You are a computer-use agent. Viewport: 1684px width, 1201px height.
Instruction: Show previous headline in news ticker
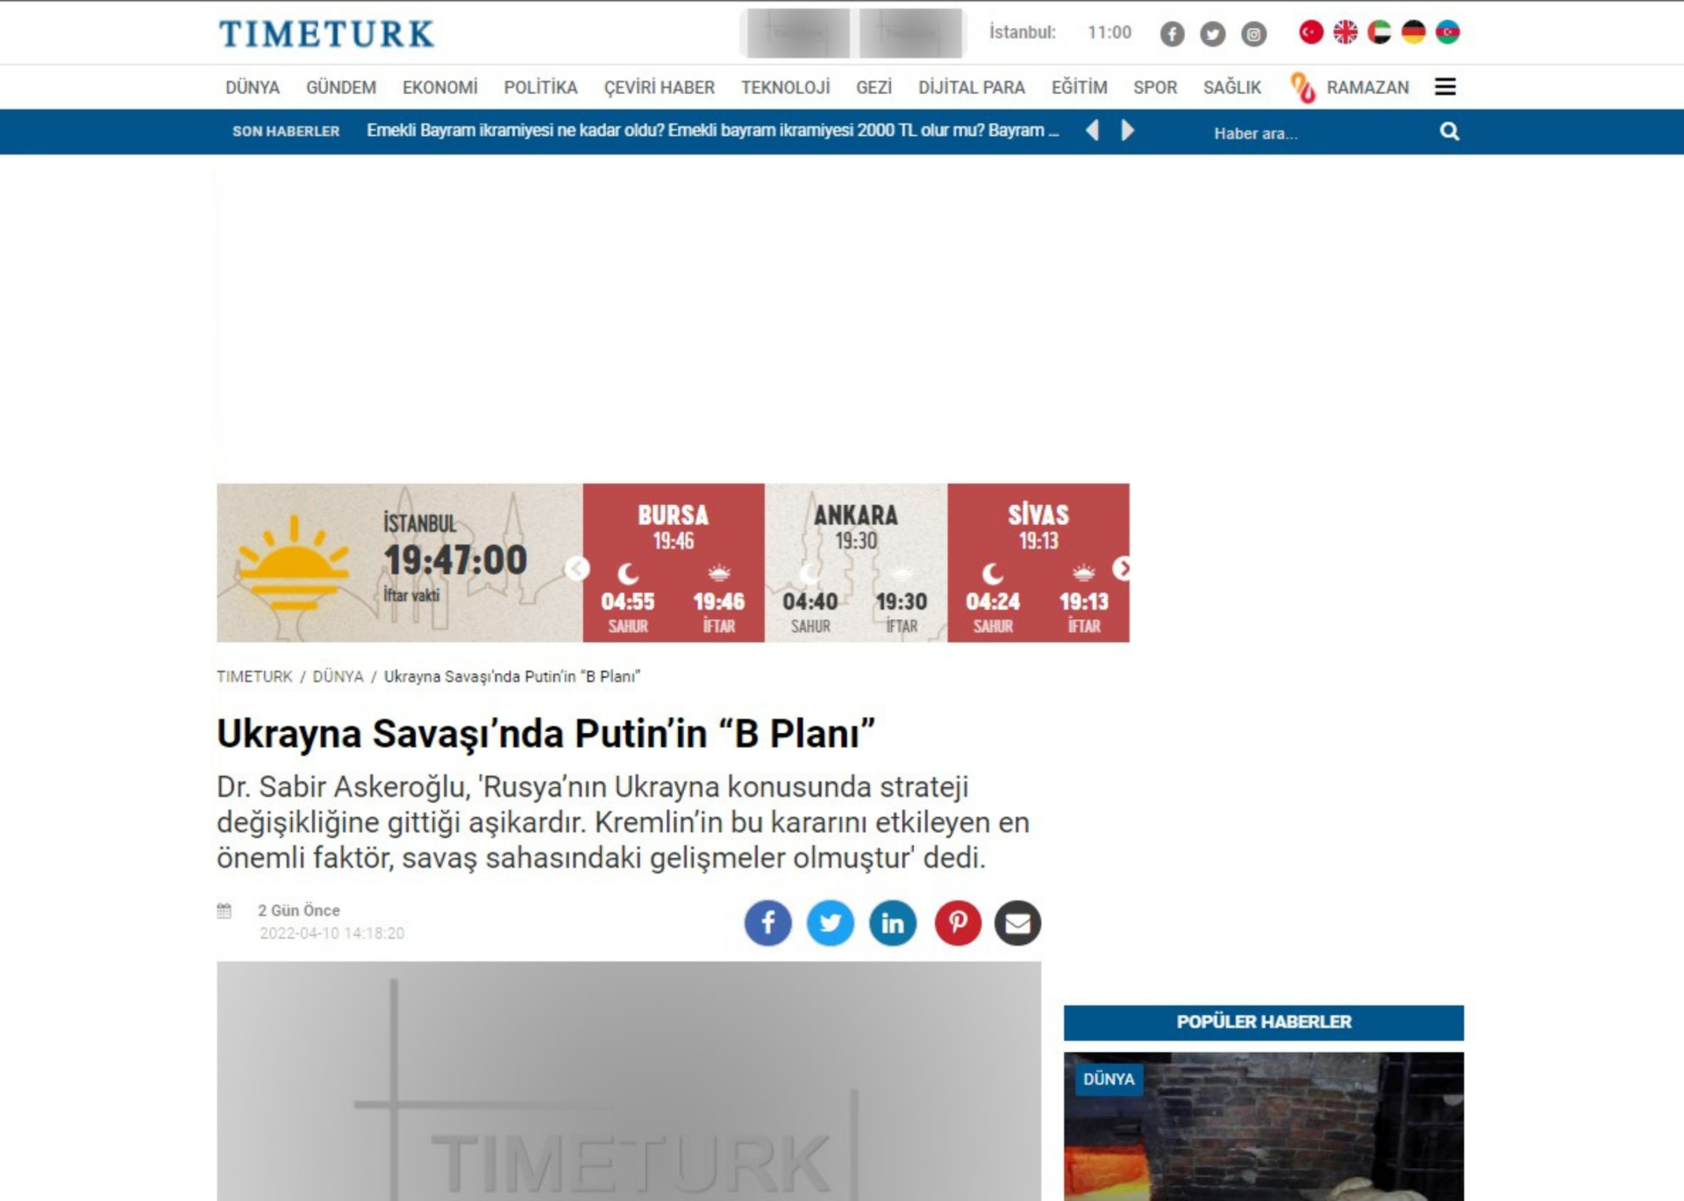pos(1092,131)
